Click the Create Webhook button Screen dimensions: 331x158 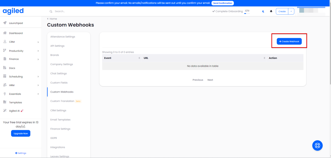point(289,41)
